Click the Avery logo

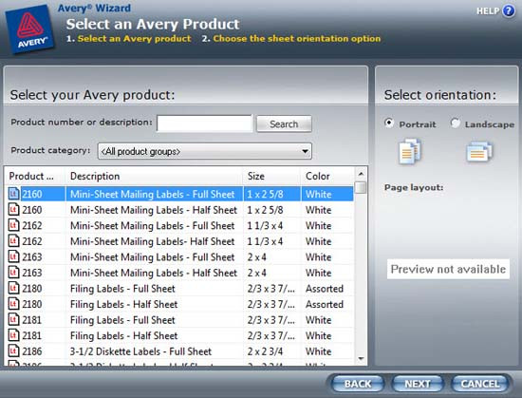pos(30,28)
